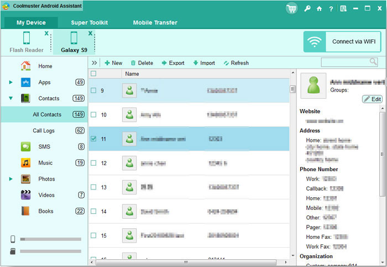The width and height of the screenshot is (387, 267).
Task: Select the Galaxy S9 device
Action: (74, 42)
